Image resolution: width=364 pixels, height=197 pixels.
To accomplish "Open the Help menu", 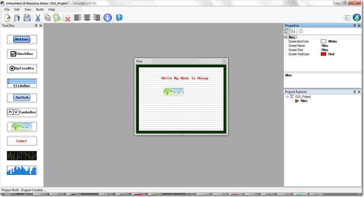I will [52, 10].
